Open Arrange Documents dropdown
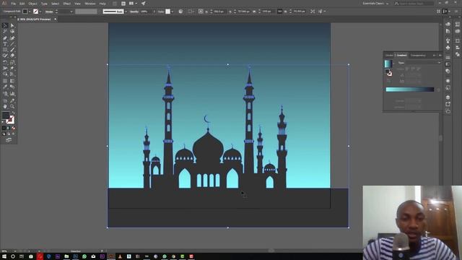Viewport: 462px width, 260px height. [x=133, y=4]
